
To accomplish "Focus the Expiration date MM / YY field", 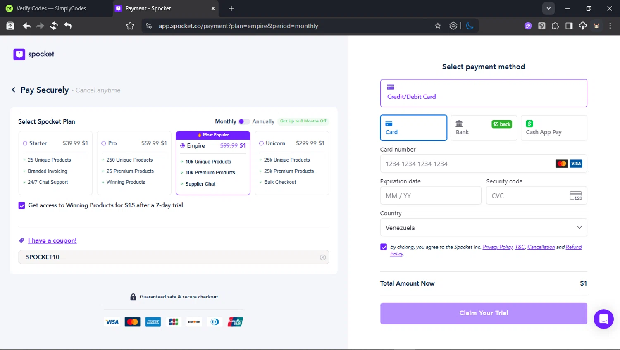I will pos(431,195).
